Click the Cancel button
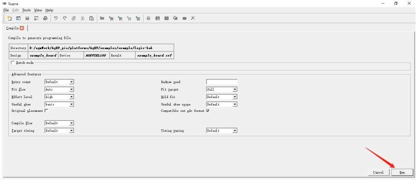Viewport: 417px width, 180px height. tap(379, 172)
